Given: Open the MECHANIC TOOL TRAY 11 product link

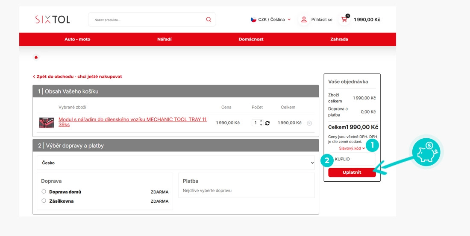Looking at the screenshot, I should pos(133,122).
